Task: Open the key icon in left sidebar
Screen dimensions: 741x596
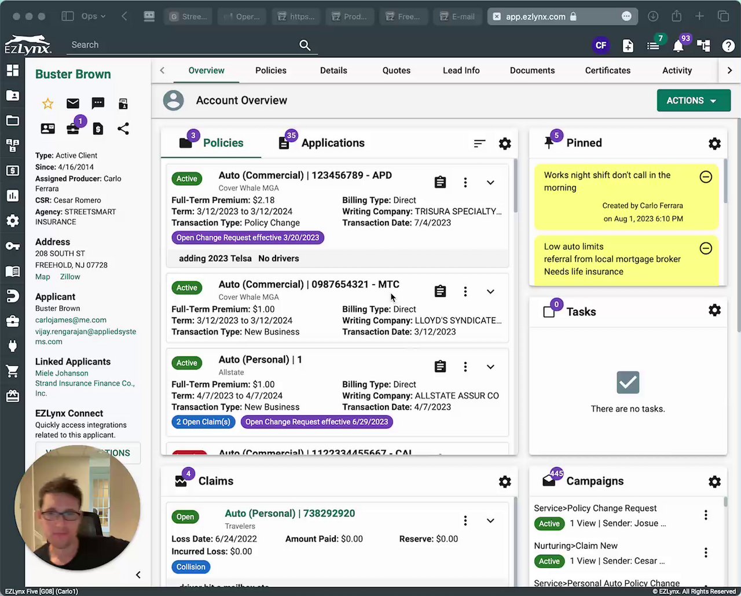Action: (12, 246)
